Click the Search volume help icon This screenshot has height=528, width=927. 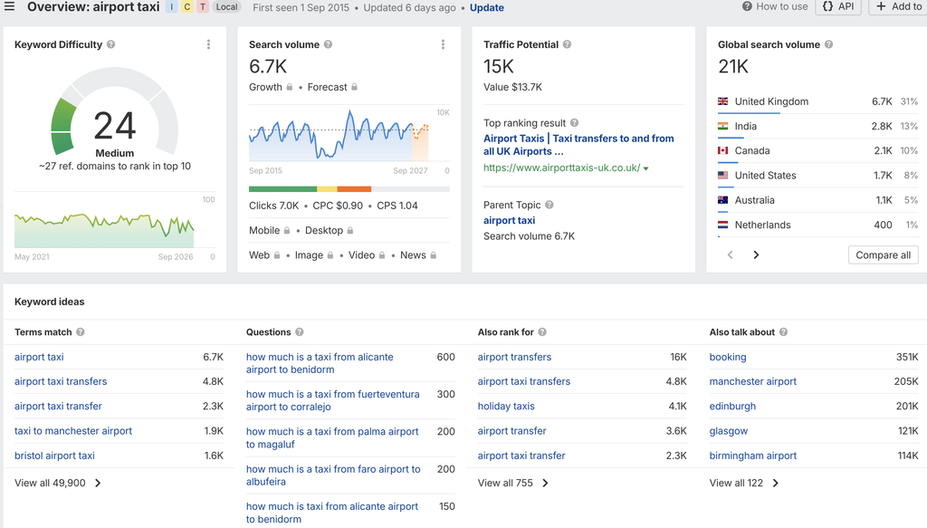pyautogui.click(x=328, y=44)
